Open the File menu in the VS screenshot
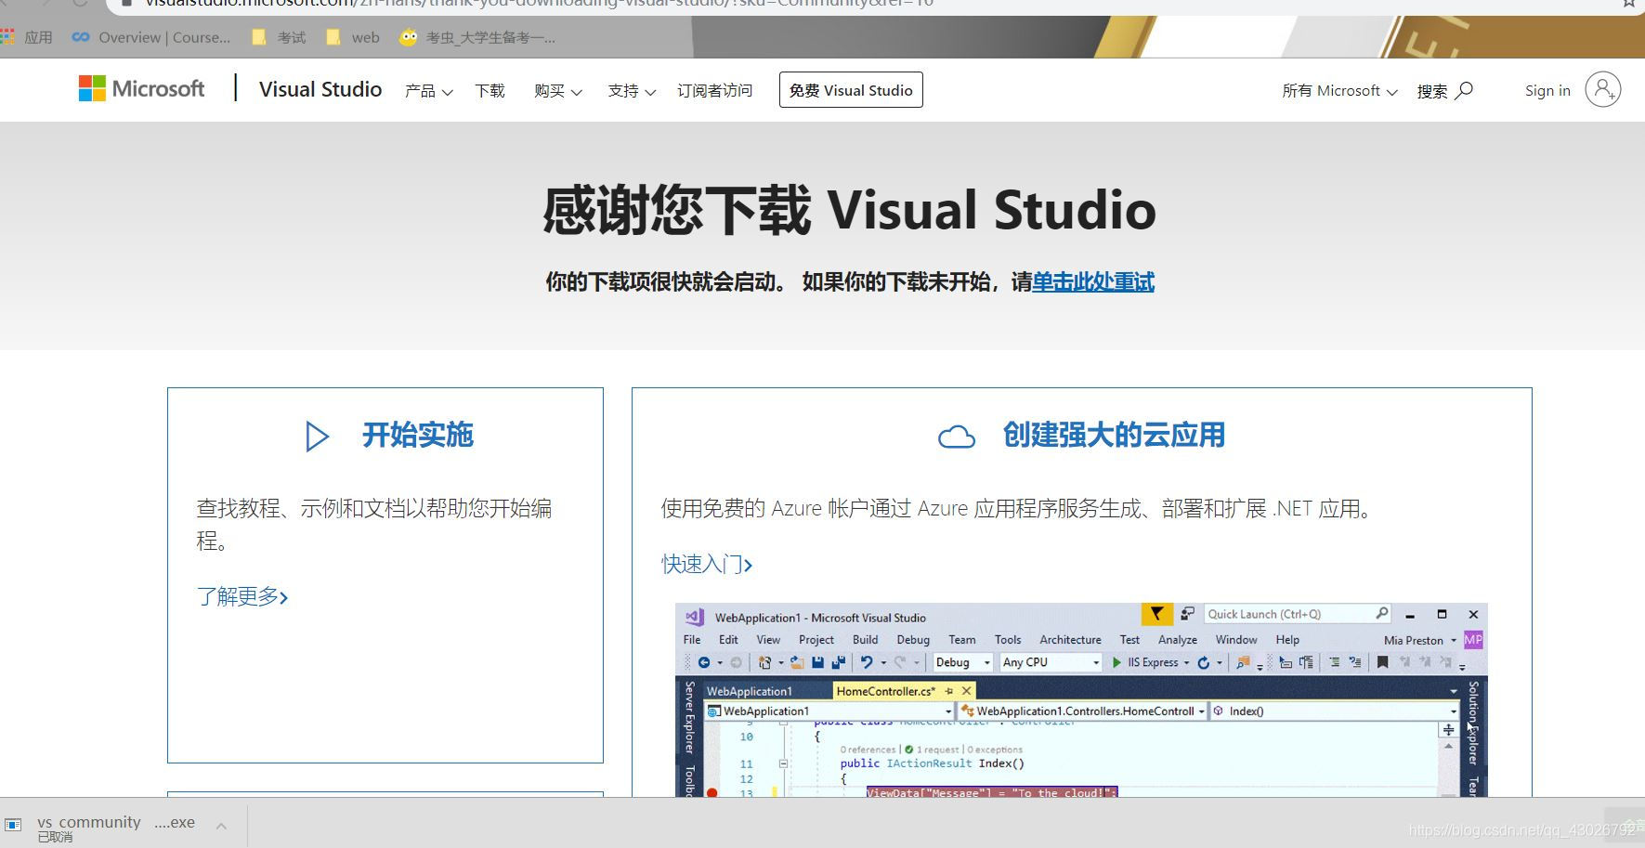 coord(692,640)
